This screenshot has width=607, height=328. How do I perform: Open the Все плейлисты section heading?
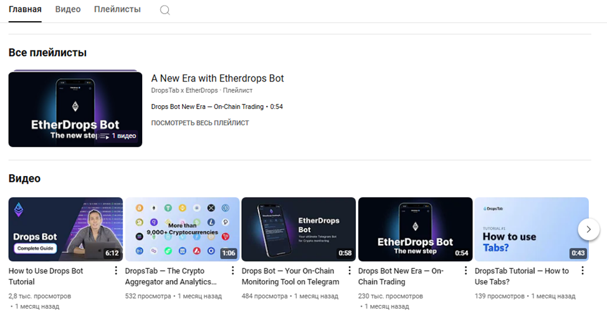47,53
